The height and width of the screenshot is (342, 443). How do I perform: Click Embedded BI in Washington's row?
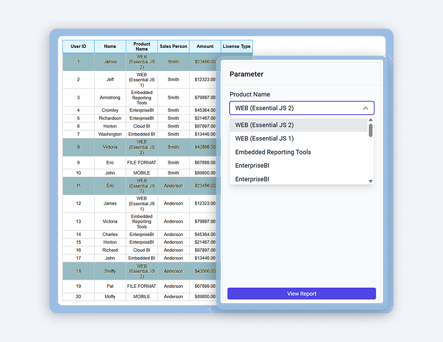(x=141, y=134)
